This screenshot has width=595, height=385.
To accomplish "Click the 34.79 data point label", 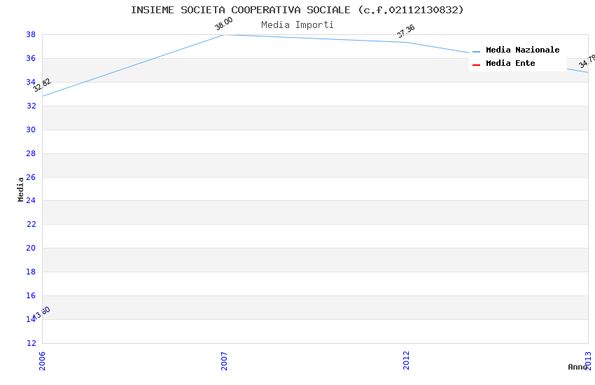I will [x=587, y=62].
